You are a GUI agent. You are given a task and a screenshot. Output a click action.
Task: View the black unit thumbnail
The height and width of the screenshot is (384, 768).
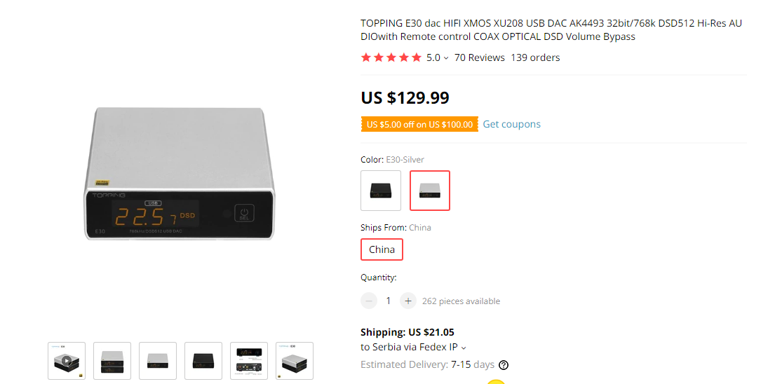(203, 361)
